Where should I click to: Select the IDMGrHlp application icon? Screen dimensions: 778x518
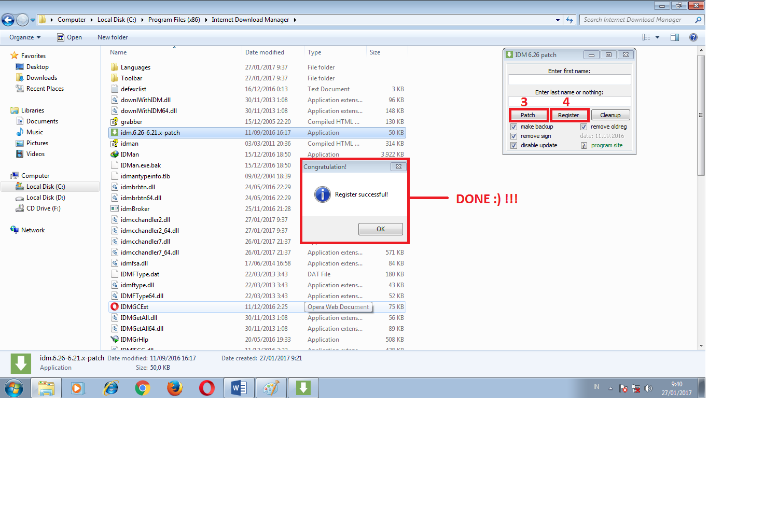115,340
